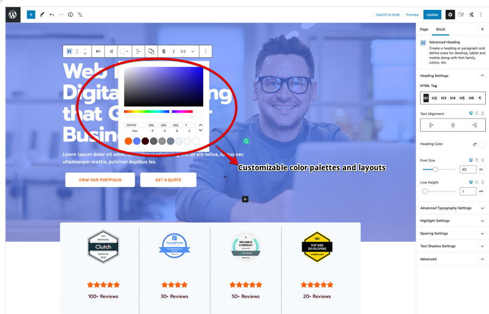Choose the H1 HTML tag
The height and width of the screenshot is (314, 489).
click(425, 98)
